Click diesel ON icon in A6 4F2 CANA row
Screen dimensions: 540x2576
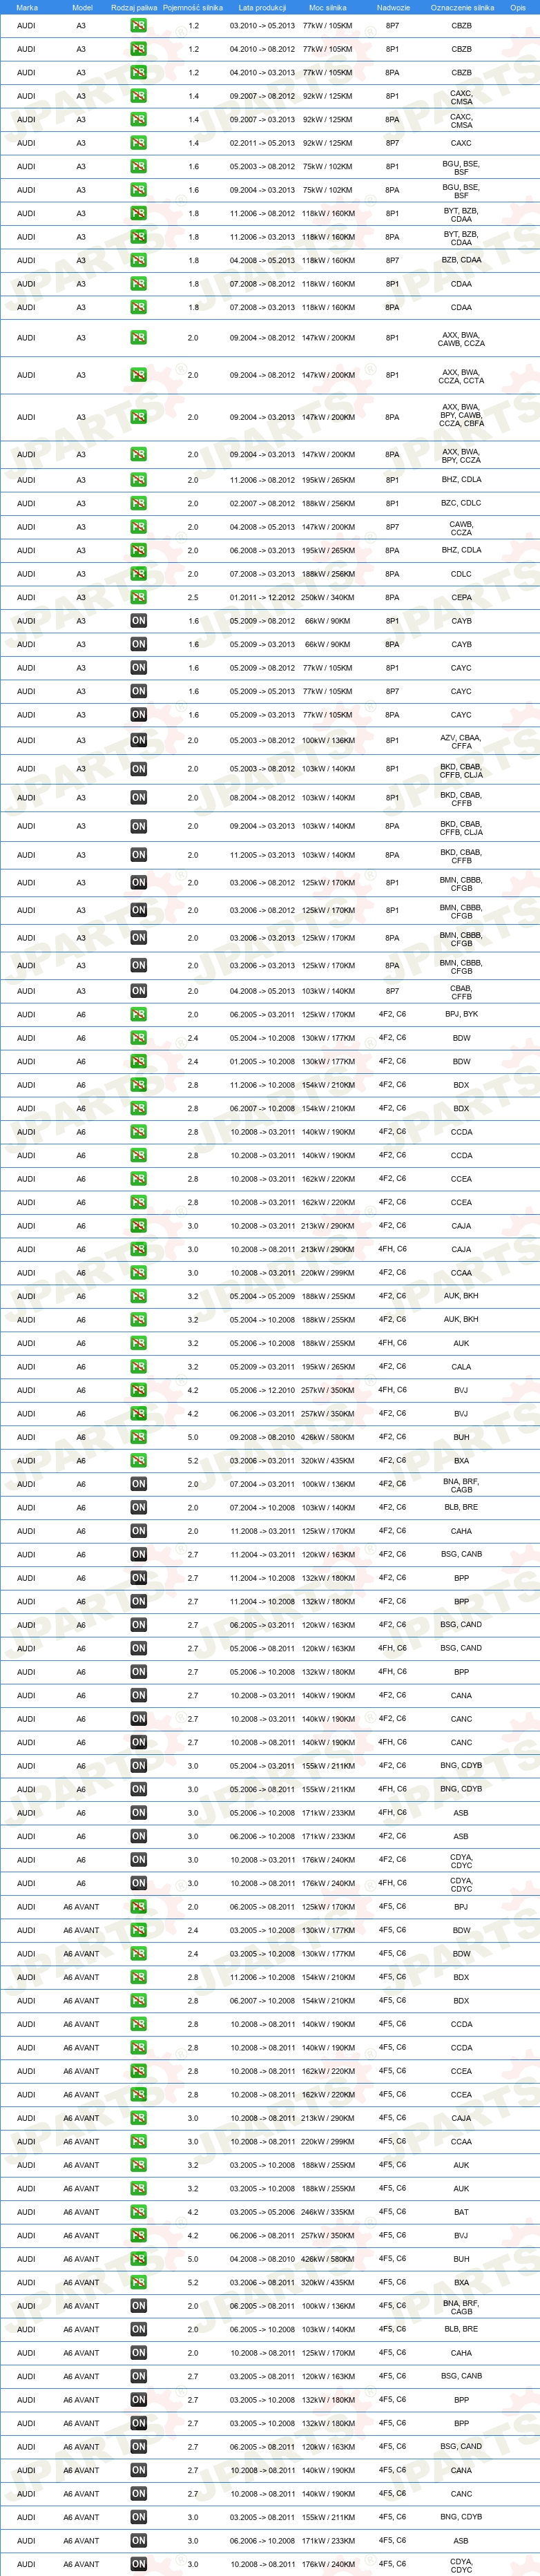pos(138,1695)
